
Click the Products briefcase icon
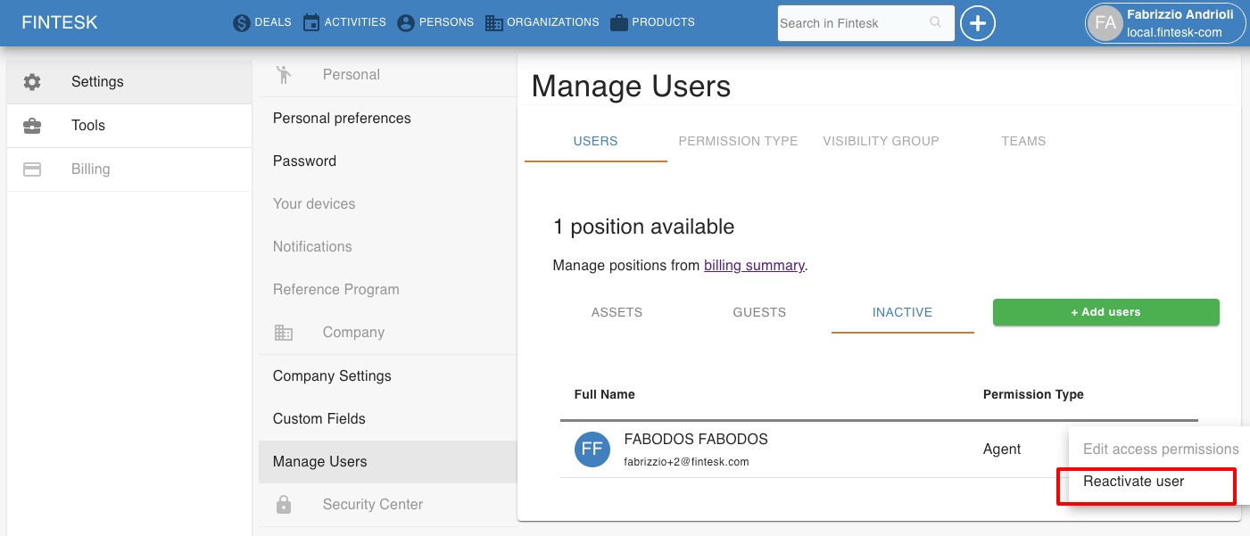(x=619, y=23)
